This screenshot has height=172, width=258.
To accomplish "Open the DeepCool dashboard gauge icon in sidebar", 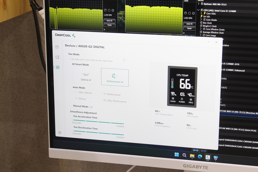I will pyautogui.click(x=57, y=47).
